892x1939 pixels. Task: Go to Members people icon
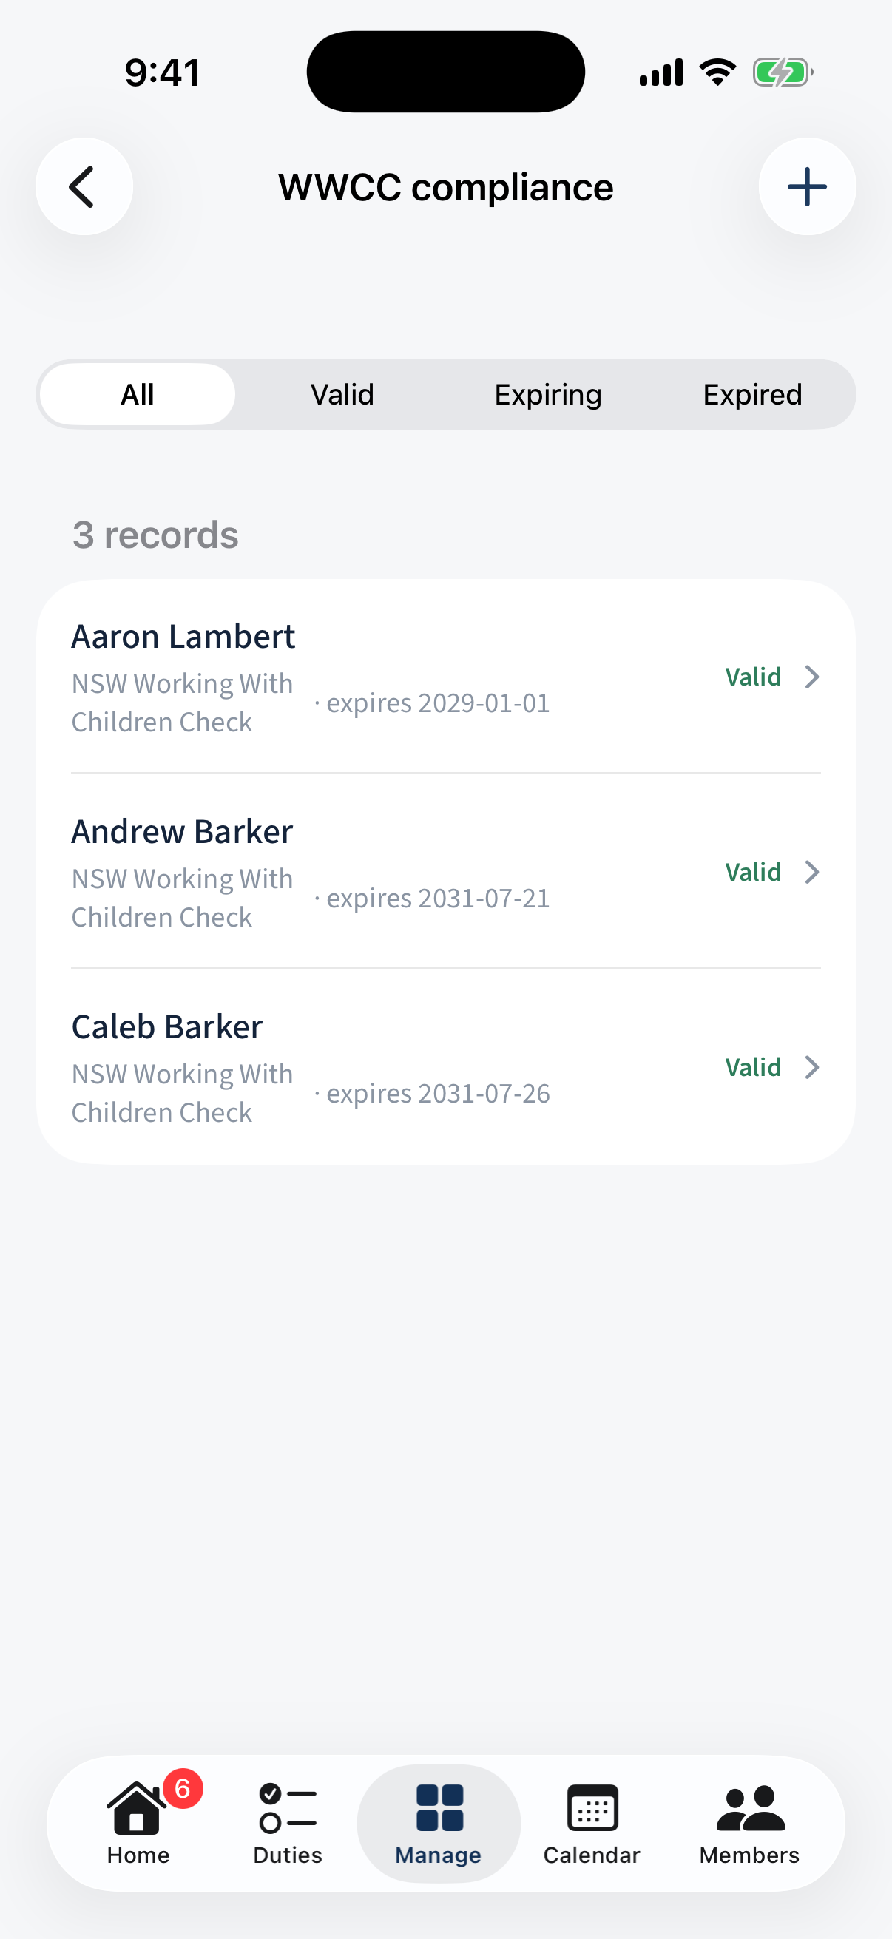[750, 1808]
